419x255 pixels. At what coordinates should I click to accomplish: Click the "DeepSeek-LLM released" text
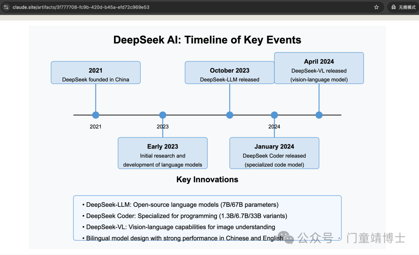coord(230,80)
